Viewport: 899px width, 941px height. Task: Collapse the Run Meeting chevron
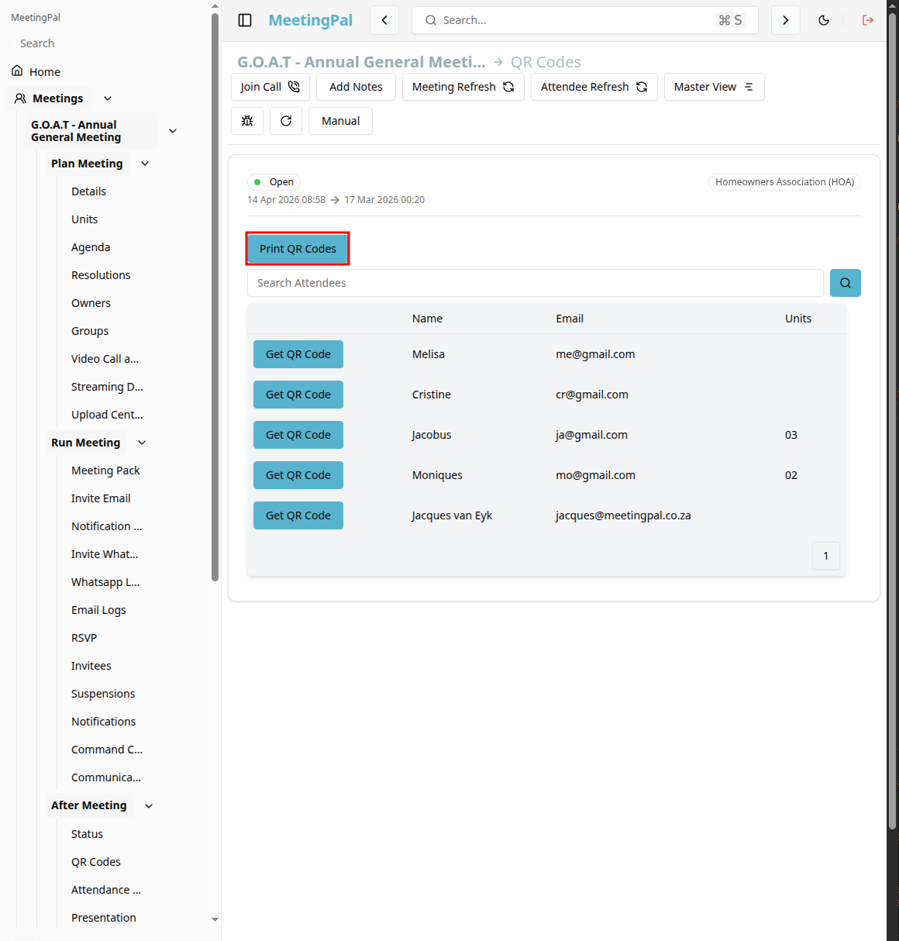pos(142,443)
